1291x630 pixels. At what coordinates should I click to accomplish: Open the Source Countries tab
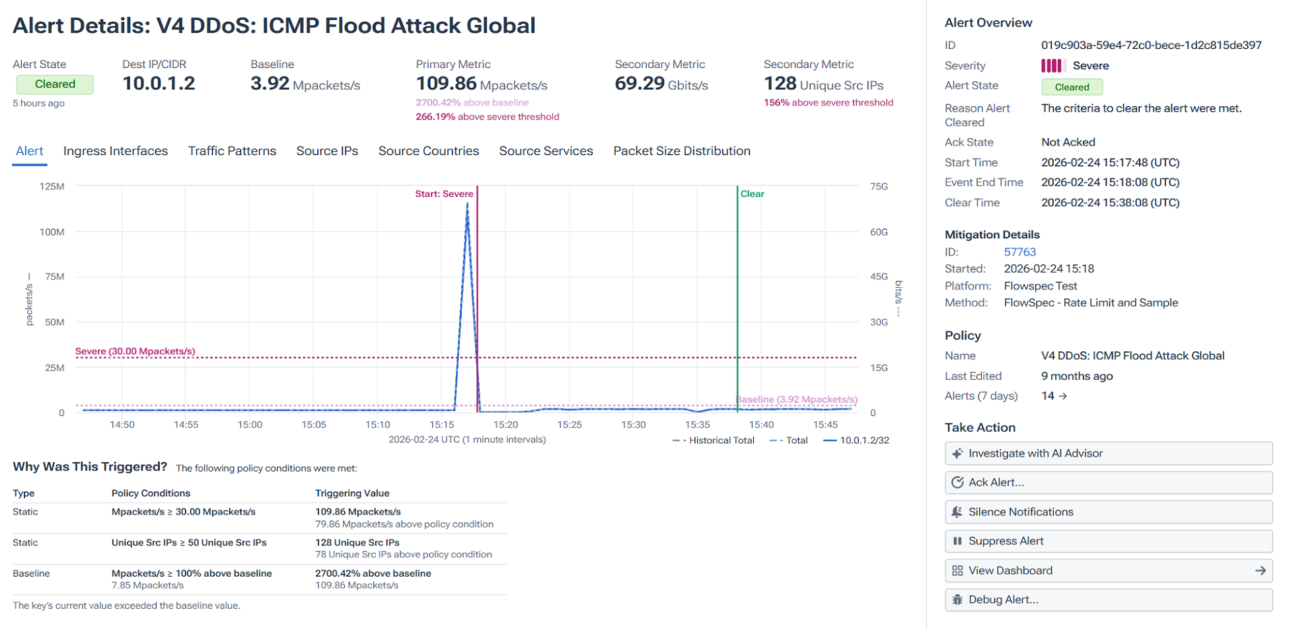[x=428, y=151]
